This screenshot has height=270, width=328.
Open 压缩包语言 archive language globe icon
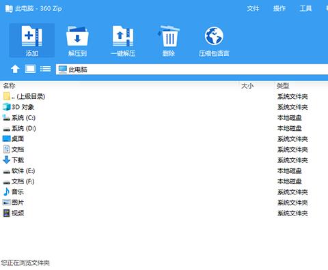pos(214,36)
